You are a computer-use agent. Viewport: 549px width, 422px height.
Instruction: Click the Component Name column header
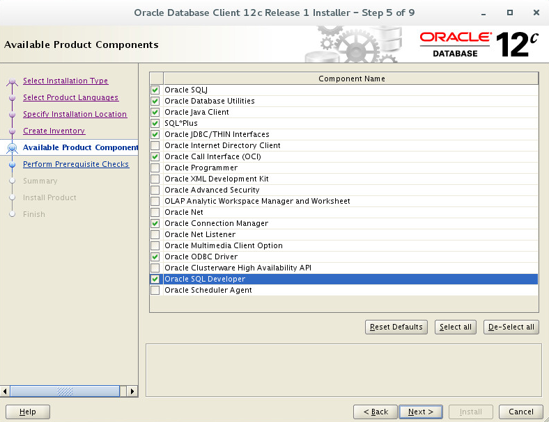pyautogui.click(x=351, y=79)
